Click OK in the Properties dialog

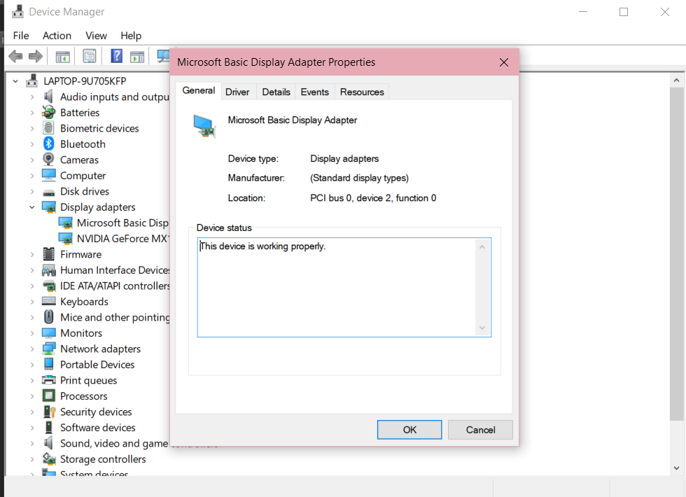(409, 430)
